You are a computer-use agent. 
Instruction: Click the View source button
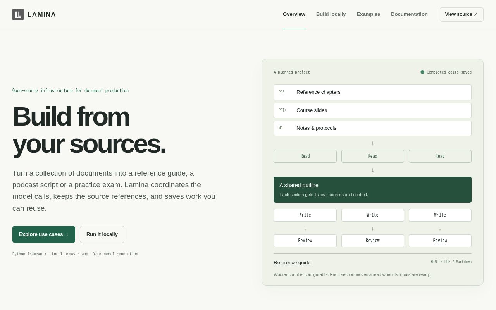[x=462, y=14]
